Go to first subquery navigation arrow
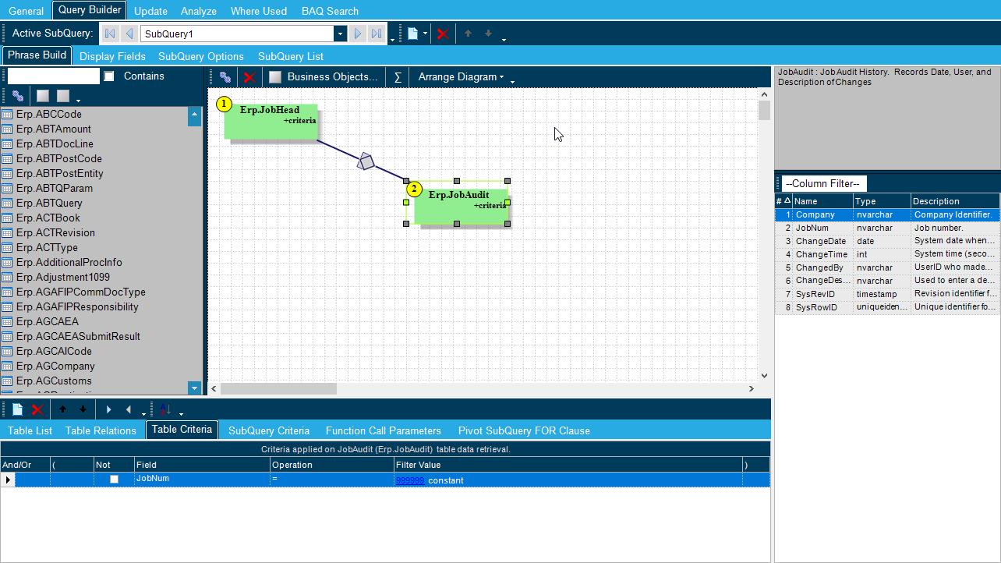Viewport: 1001px width, 563px height. click(109, 34)
